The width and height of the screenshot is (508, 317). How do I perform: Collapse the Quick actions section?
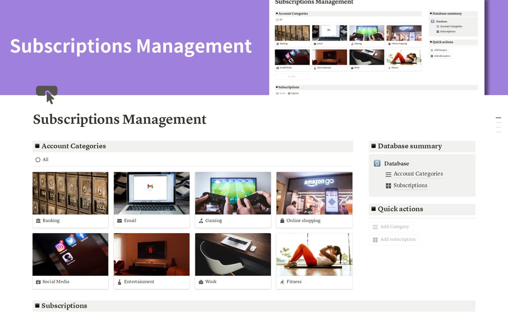(374, 209)
